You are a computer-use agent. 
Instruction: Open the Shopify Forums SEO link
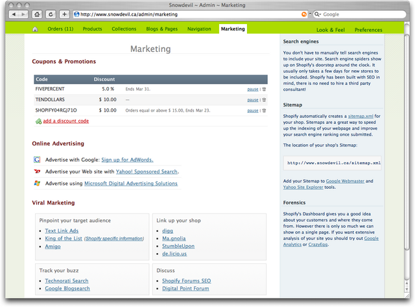pyautogui.click(x=187, y=281)
